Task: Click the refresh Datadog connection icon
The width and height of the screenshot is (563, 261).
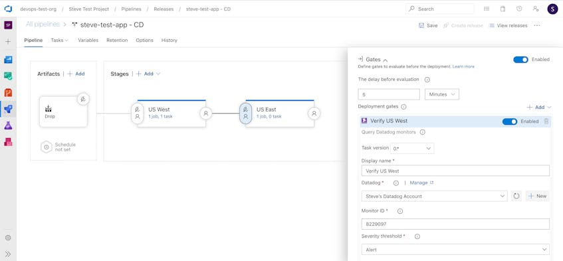Action: pyautogui.click(x=516, y=196)
